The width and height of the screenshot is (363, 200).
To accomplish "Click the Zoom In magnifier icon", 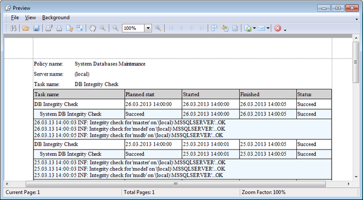I will point(158,28).
